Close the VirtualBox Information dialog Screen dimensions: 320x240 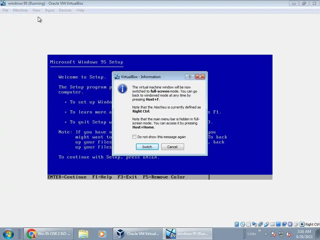200,77
